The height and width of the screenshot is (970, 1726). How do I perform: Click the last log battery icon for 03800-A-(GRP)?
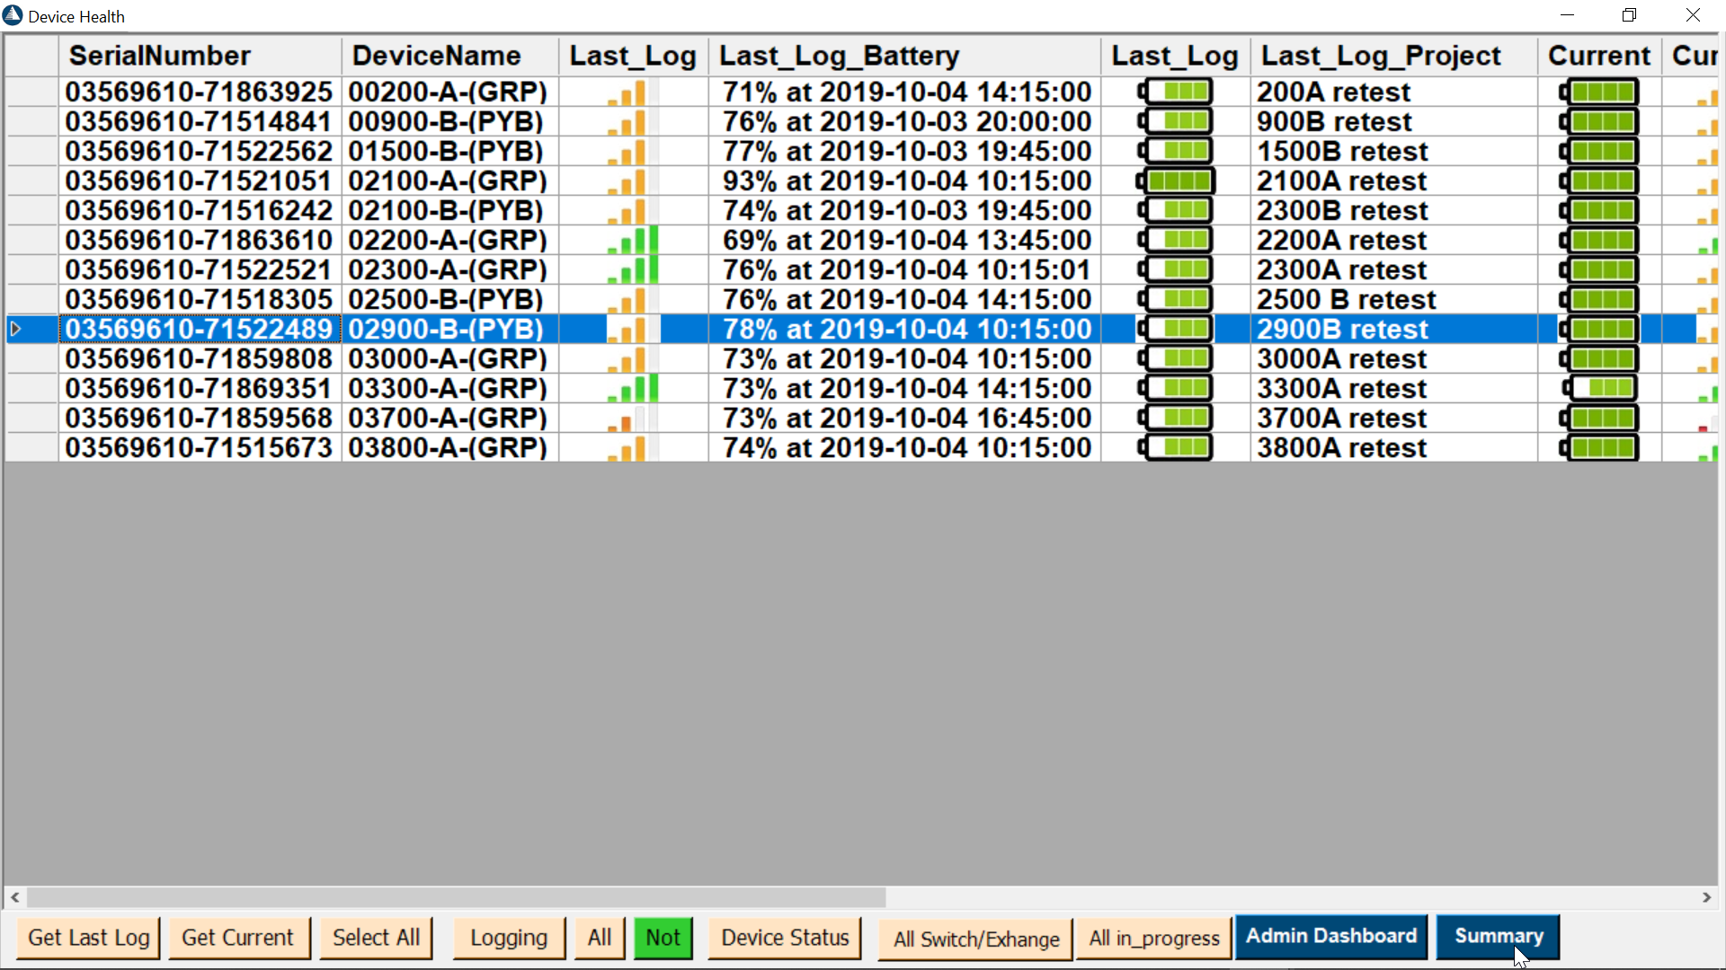[1175, 448]
